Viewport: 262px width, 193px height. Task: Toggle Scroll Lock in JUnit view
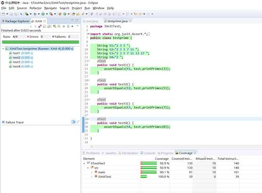point(49,26)
